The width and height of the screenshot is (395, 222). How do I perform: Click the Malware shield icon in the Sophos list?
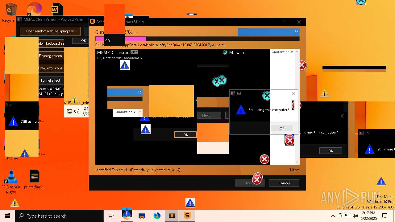(x=225, y=52)
